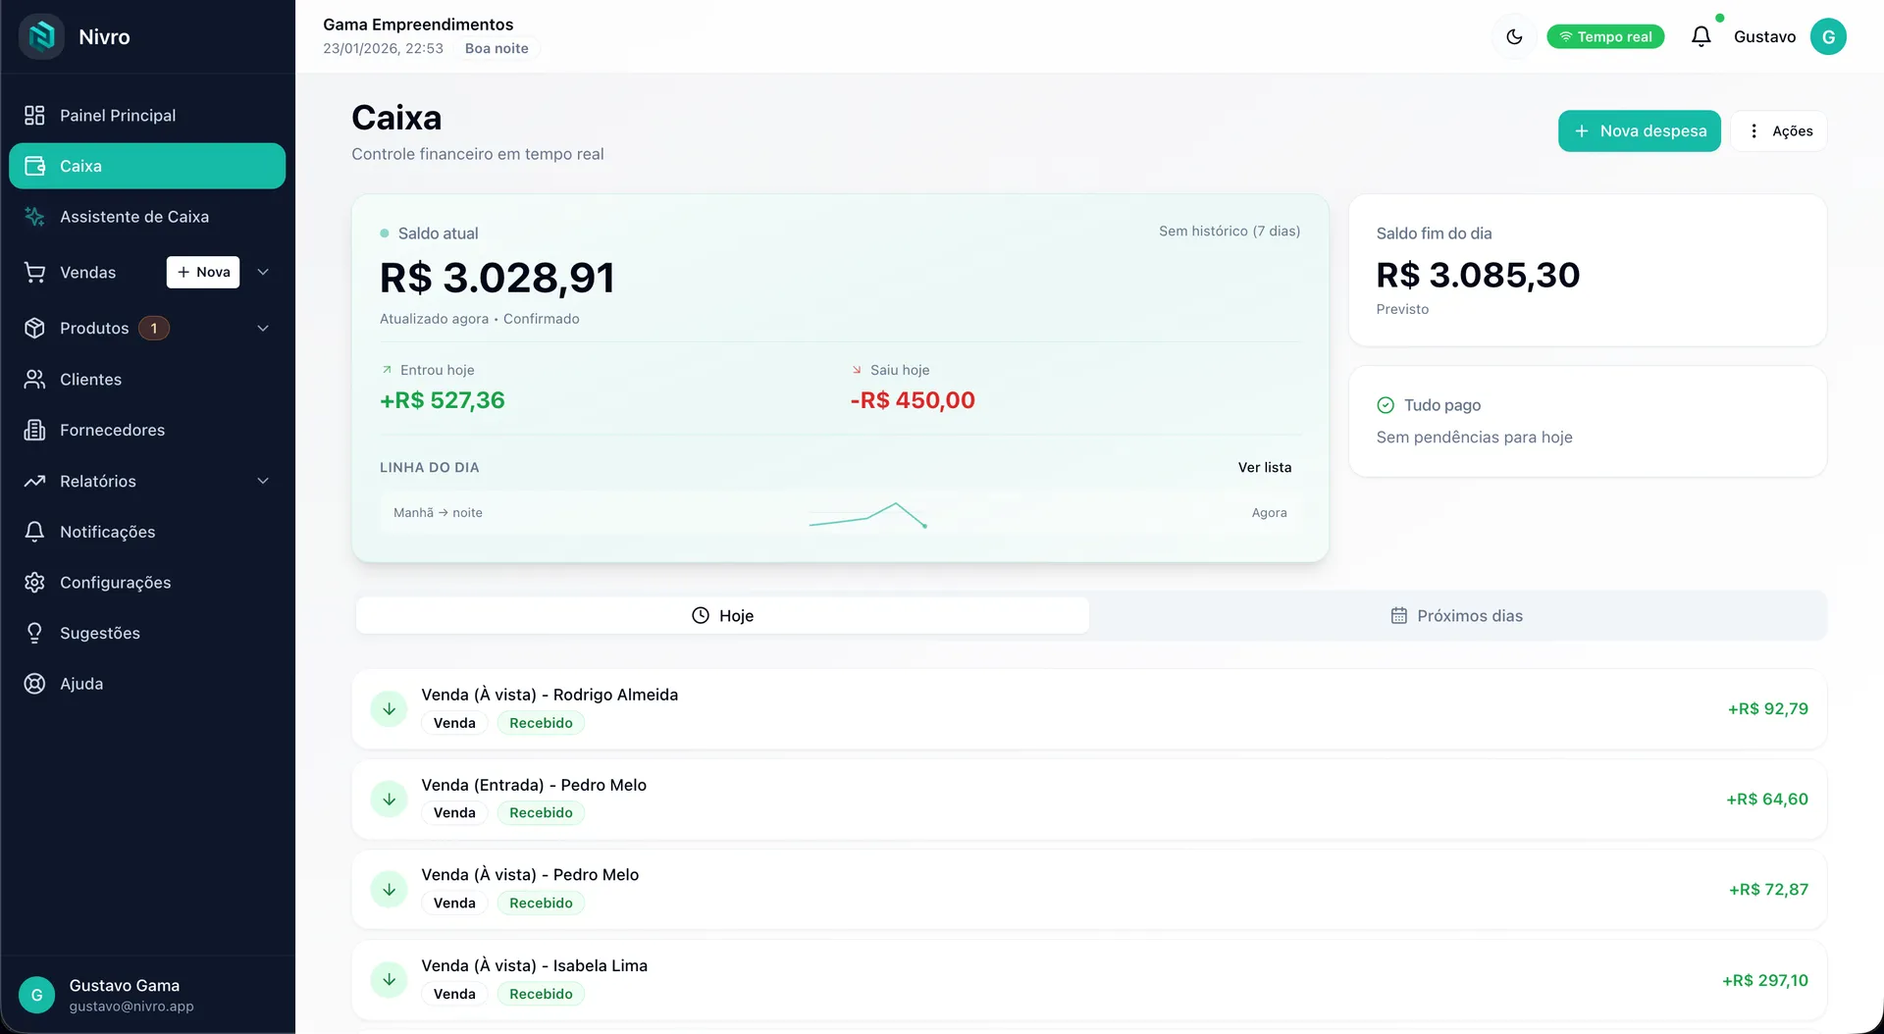The width and height of the screenshot is (1884, 1034).
Task: Open Sugestões in the sidebar
Action: tap(147, 634)
